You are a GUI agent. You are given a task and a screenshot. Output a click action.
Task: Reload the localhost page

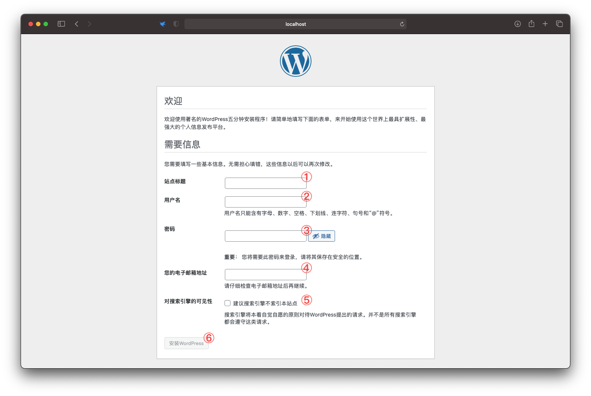[402, 24]
